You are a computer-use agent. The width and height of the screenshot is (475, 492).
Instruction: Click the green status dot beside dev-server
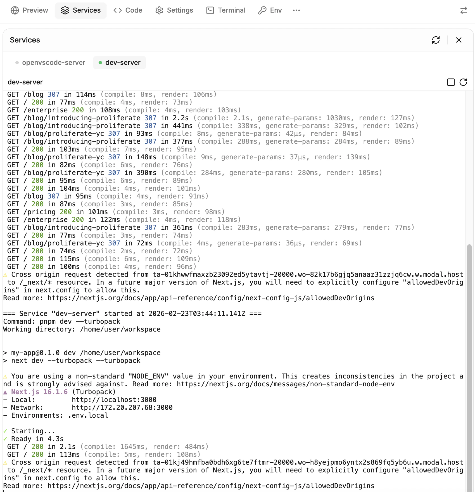point(100,62)
